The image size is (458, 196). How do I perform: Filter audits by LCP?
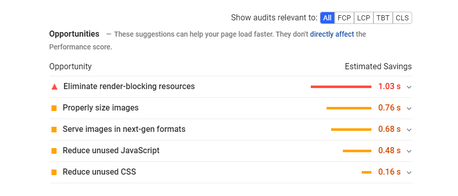(364, 18)
